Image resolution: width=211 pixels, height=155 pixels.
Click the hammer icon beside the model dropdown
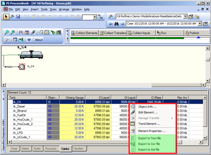tap(111, 17)
